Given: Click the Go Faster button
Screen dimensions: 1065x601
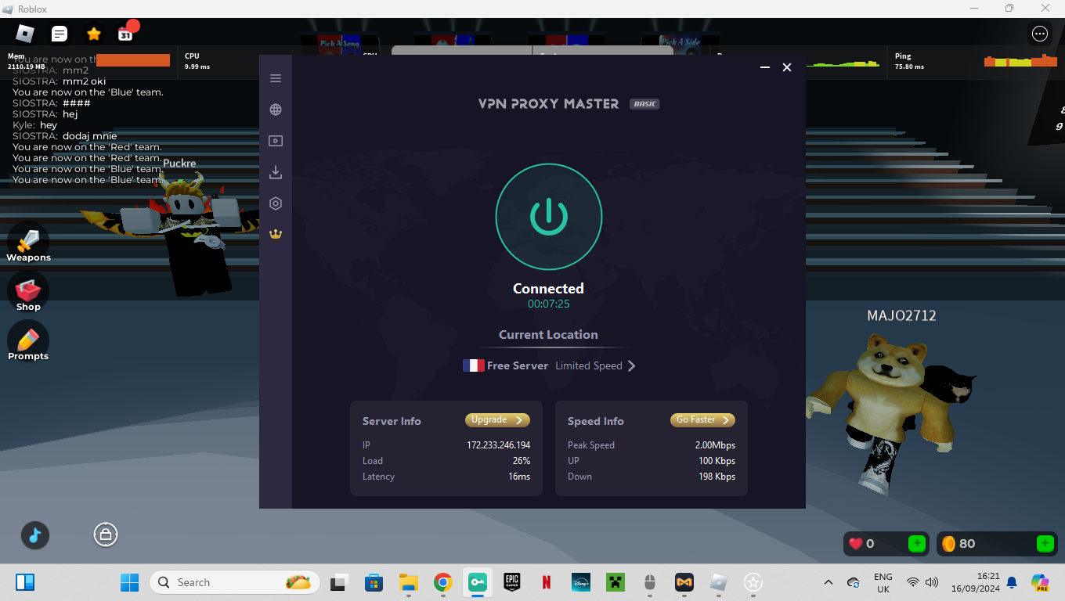Looking at the screenshot, I should pos(702,420).
